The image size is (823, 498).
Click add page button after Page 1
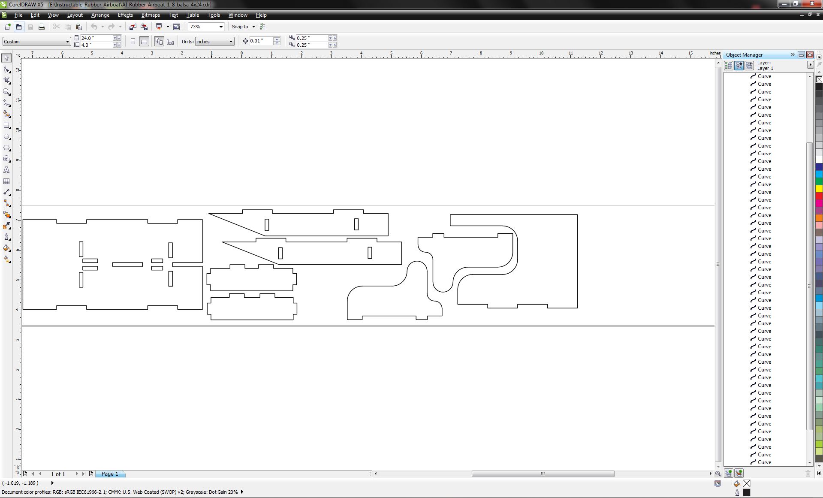point(91,474)
